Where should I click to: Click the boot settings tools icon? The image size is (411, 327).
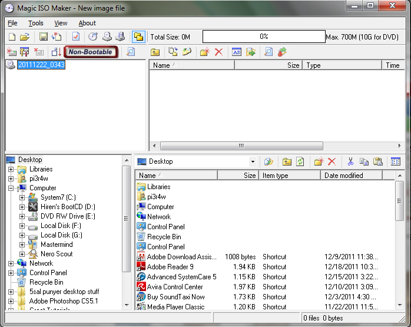click(x=25, y=52)
